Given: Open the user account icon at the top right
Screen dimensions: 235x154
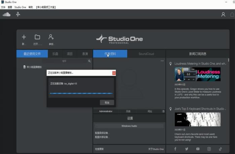Looking at the screenshot, I should 223,14.
